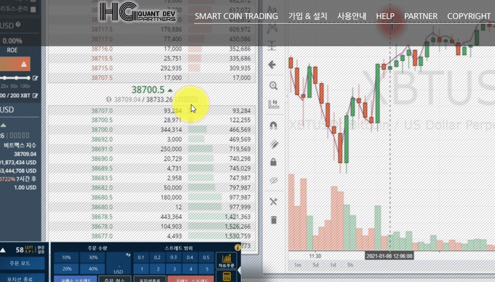The image size is (495, 282).
Task: Toggle the magnet mode icon
Action: (x=273, y=125)
